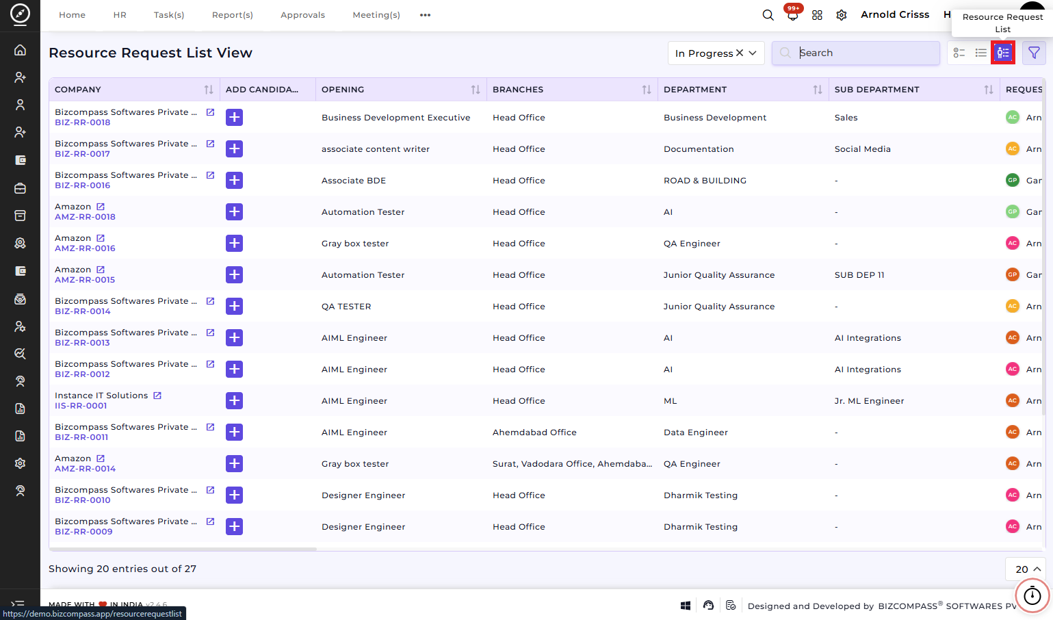
Task: Add candidate for IIS-RR-0001 row
Action: tap(234, 401)
